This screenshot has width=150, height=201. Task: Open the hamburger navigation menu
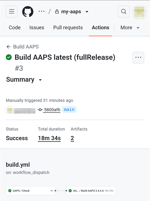(12, 11)
